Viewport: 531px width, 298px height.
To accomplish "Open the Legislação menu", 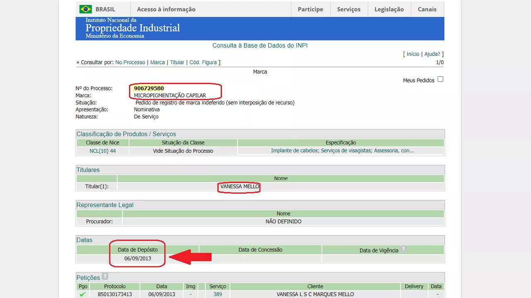I will click(389, 9).
